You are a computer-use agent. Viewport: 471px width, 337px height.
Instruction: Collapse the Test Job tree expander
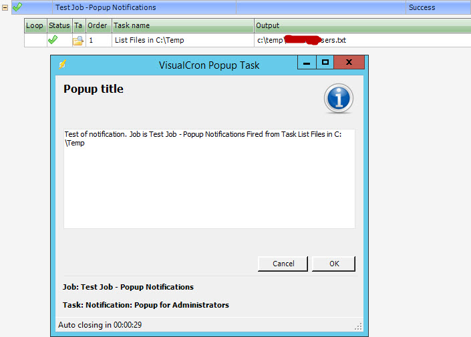(x=5, y=8)
